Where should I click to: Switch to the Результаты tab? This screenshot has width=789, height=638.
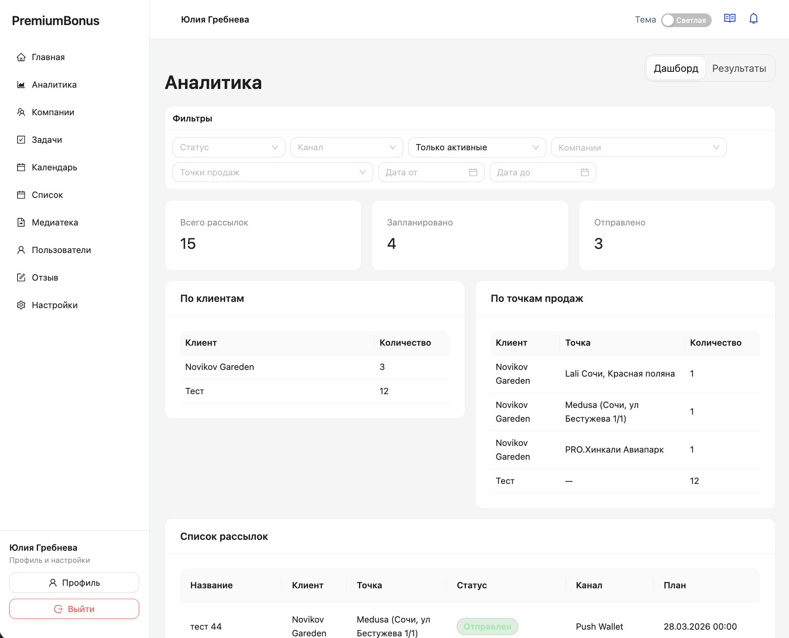click(x=738, y=68)
